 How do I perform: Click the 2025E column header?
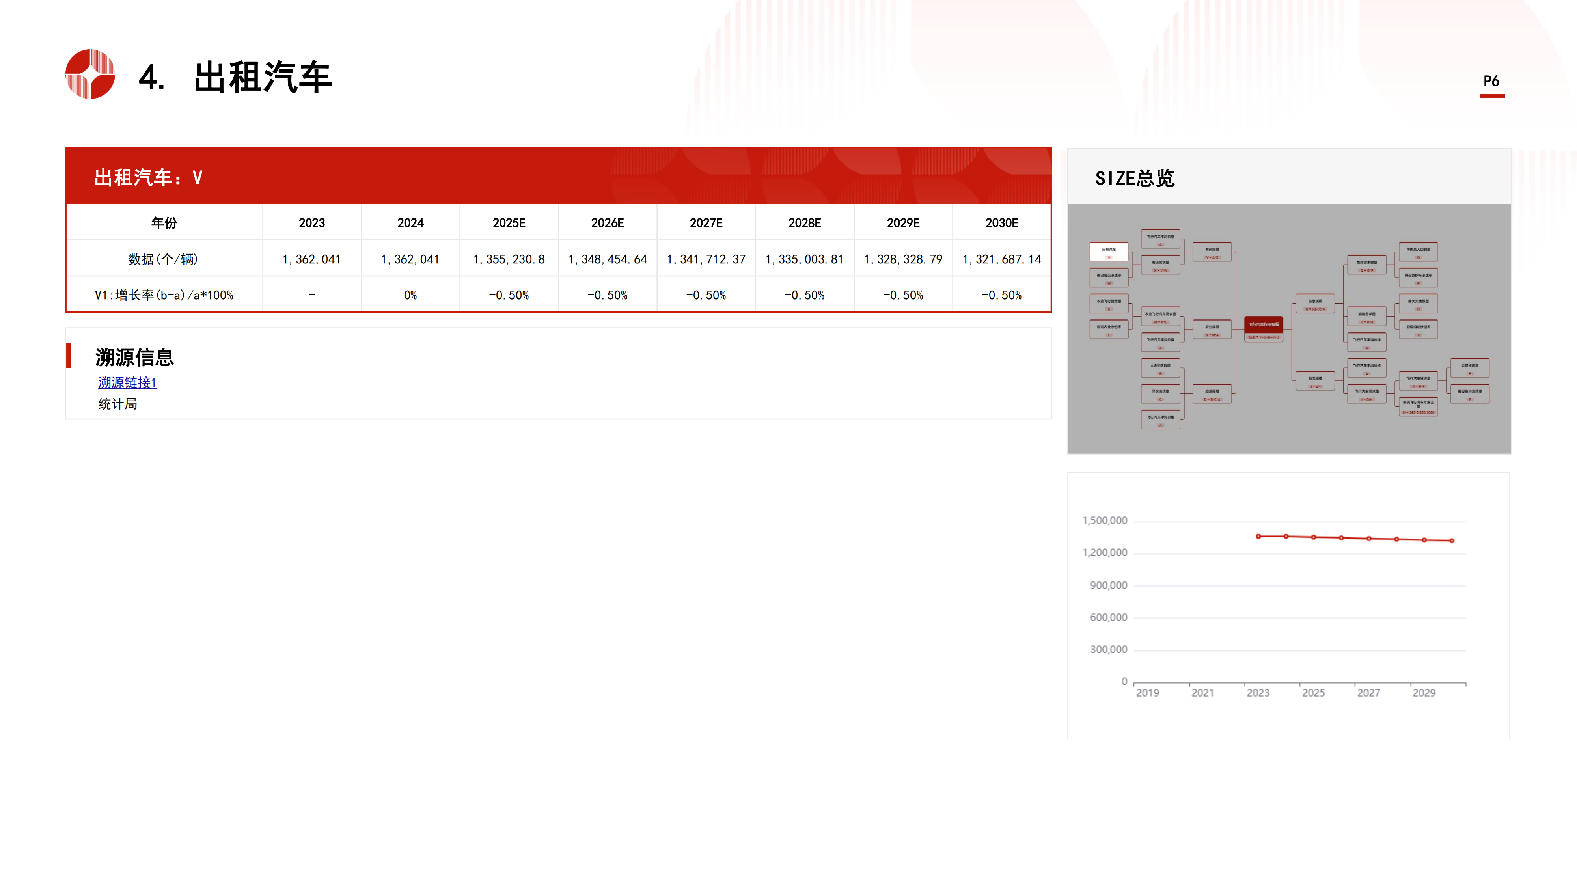tap(509, 223)
